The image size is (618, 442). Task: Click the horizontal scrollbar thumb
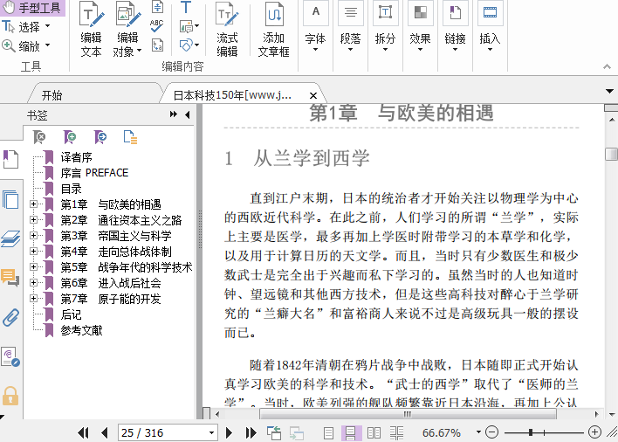408,414
